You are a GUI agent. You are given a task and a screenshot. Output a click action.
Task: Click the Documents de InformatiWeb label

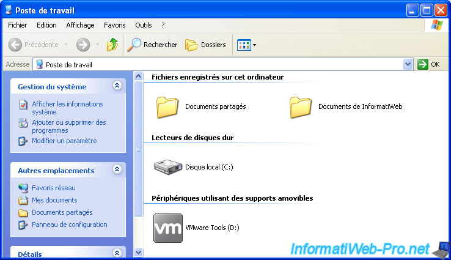coord(360,106)
